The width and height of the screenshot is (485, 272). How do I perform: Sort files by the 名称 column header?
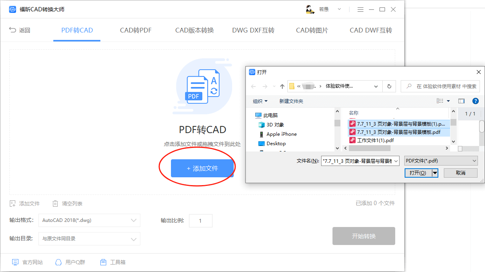click(x=354, y=113)
